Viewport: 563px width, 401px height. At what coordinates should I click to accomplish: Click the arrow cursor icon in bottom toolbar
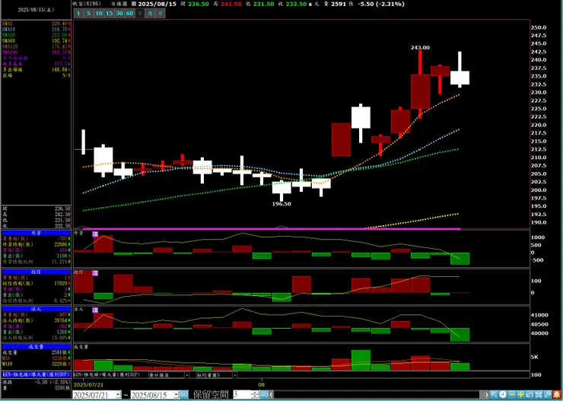click(494, 395)
